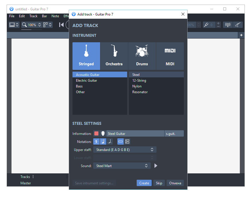Toggle slash notation display
Screen dimensions: 252x199
[x=110, y=141]
